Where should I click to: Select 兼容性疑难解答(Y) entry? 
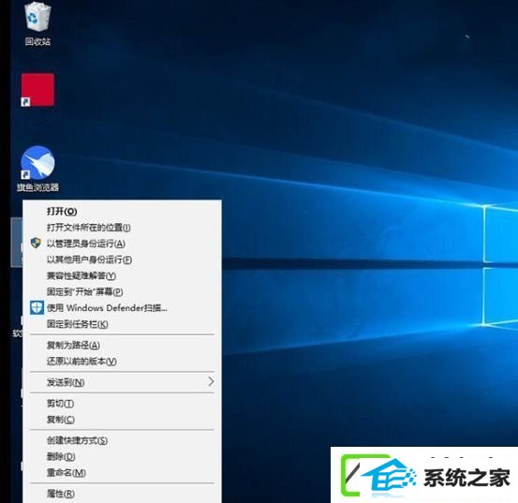[81, 275]
